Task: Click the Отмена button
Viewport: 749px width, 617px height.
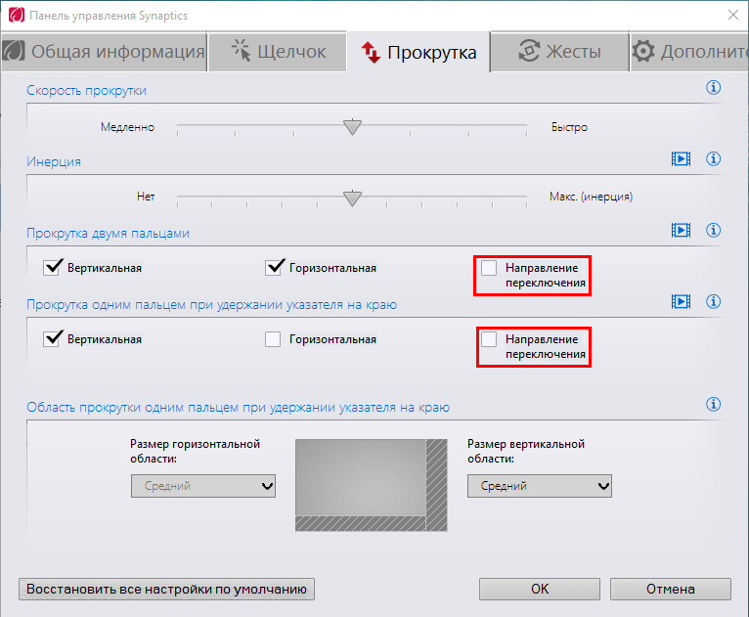Action: point(671,590)
